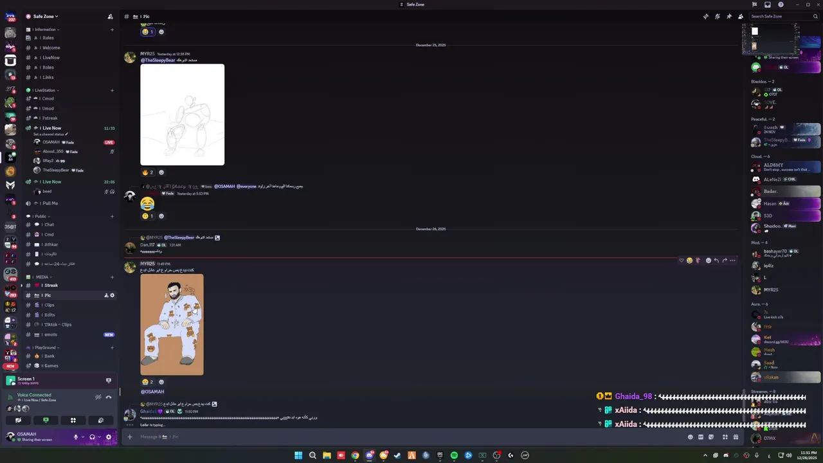Open the emoji picker in message bar

pos(691,437)
